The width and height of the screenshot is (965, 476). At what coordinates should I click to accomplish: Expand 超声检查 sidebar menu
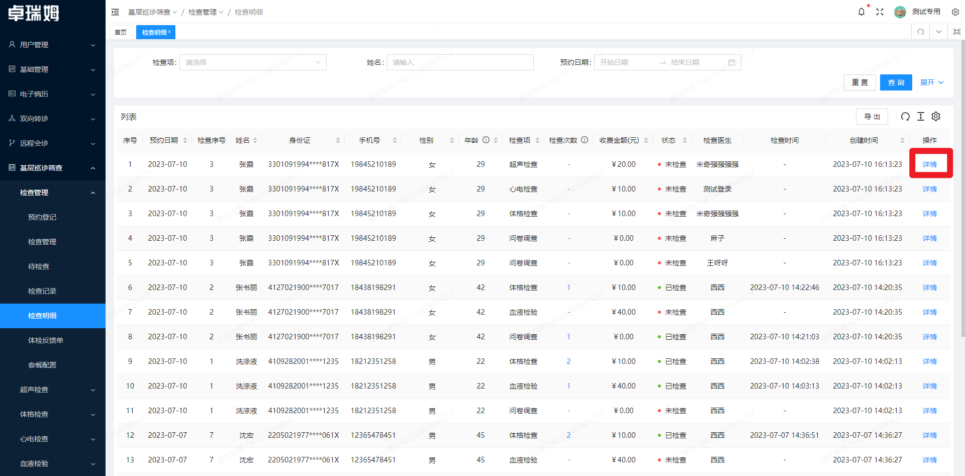(x=53, y=390)
